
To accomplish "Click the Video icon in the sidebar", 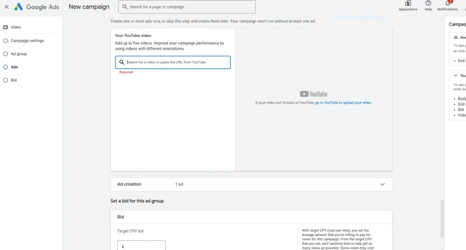I will 5,27.
